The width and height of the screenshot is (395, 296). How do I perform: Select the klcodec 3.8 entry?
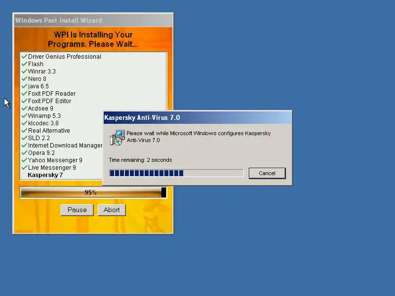click(43, 123)
